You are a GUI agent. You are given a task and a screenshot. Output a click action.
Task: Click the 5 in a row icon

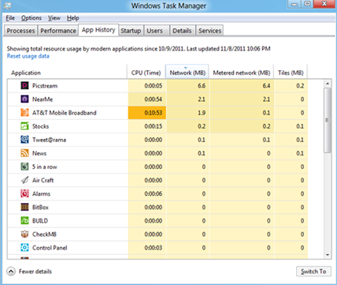coord(24,167)
